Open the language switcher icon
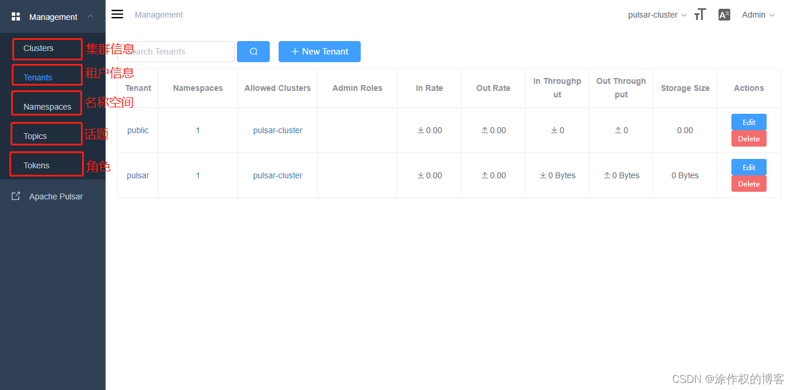Image resolution: width=793 pixels, height=390 pixels. [724, 15]
